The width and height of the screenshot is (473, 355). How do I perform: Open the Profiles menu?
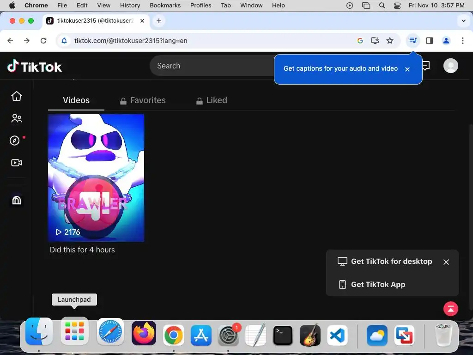[200, 5]
